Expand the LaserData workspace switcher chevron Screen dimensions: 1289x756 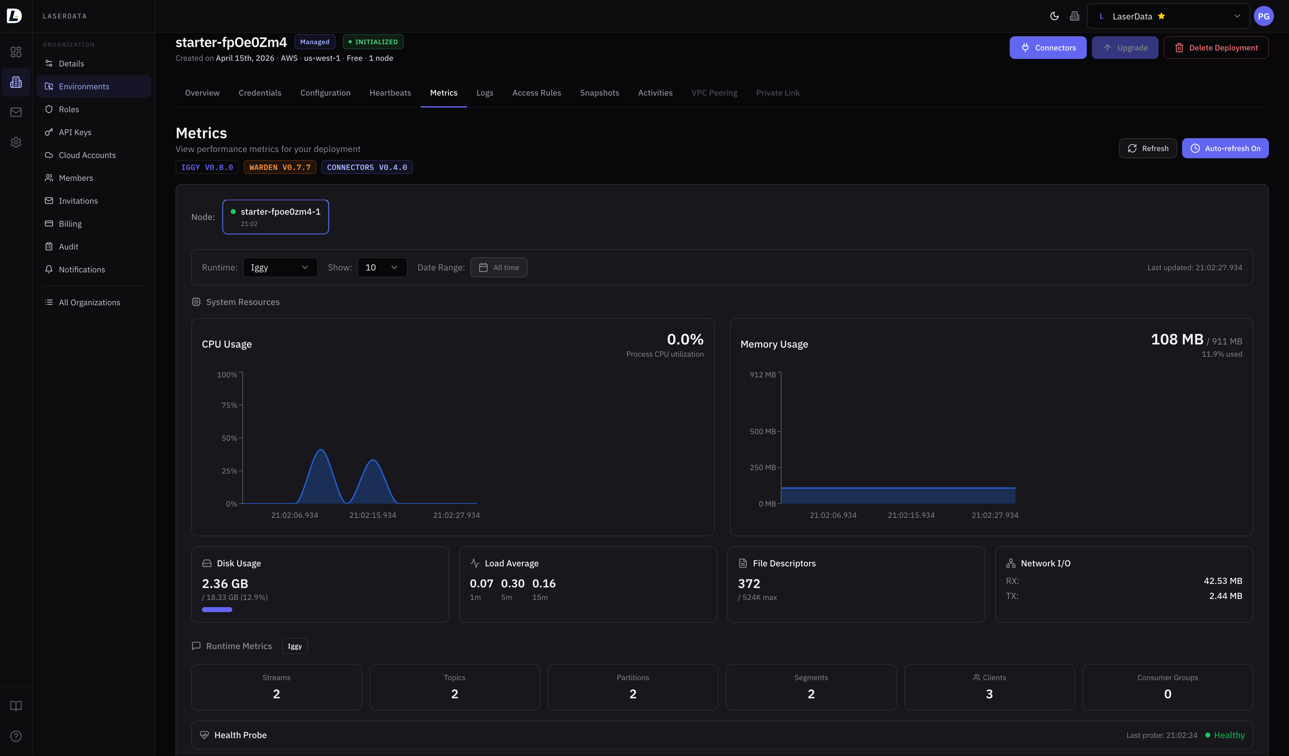click(x=1237, y=16)
